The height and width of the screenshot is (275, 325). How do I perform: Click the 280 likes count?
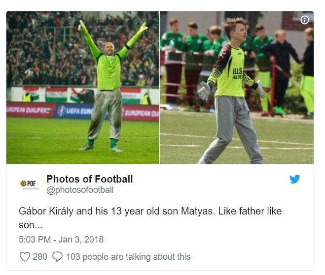(x=40, y=256)
